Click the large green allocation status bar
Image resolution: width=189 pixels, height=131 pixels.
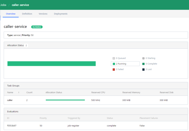coord(51,64)
